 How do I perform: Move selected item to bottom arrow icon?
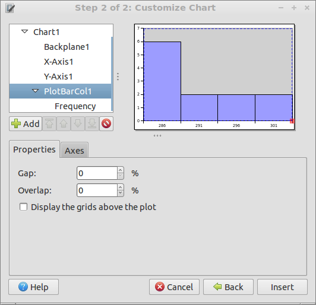92,123
